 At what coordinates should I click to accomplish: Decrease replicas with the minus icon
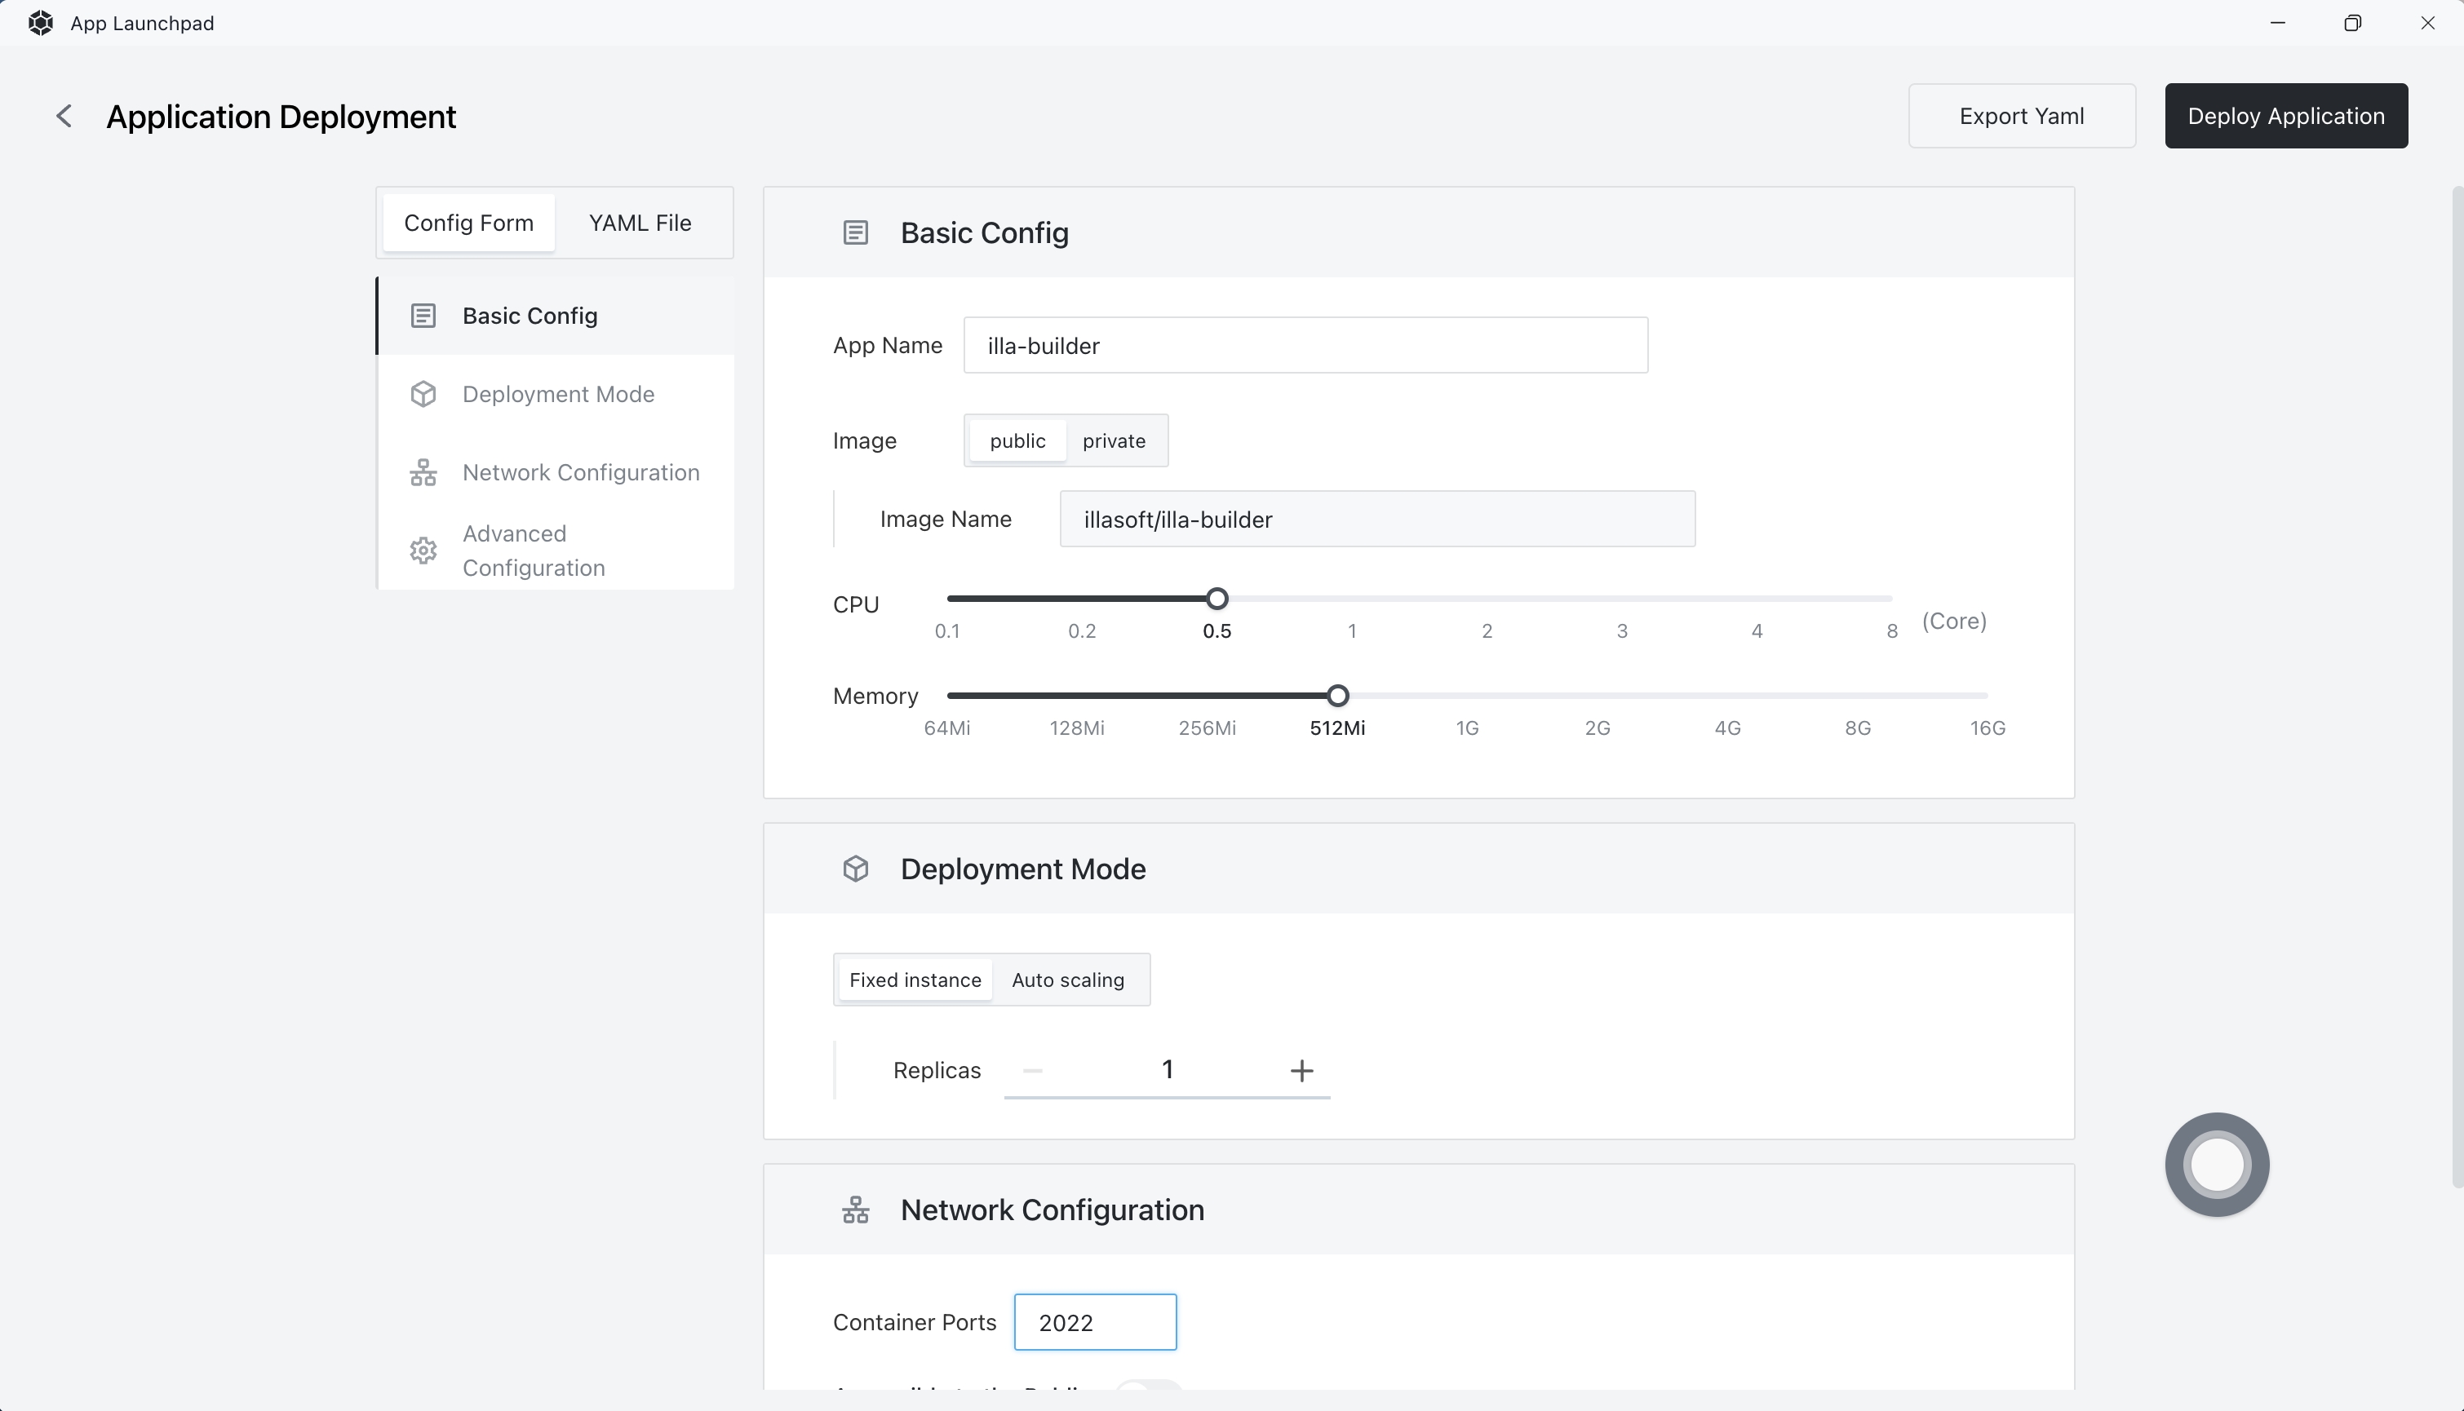[1032, 1070]
